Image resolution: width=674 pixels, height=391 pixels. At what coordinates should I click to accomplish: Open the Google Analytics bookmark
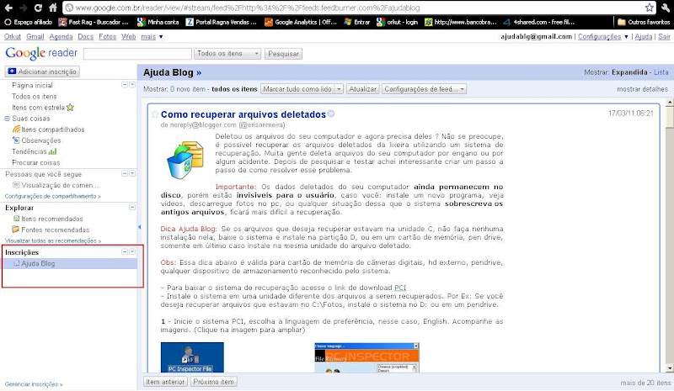(x=301, y=22)
